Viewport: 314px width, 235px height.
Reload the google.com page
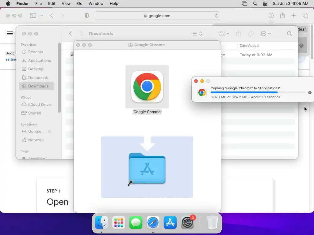pos(216,16)
